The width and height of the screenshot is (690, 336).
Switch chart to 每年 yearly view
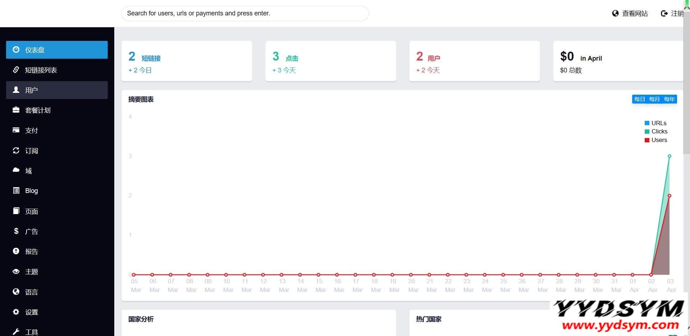(669, 99)
